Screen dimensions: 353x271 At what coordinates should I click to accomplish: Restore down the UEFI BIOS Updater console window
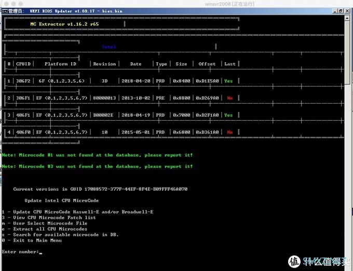pos(340,11)
